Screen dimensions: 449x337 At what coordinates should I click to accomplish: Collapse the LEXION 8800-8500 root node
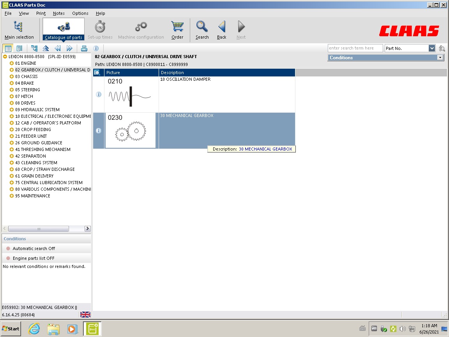[5, 57]
